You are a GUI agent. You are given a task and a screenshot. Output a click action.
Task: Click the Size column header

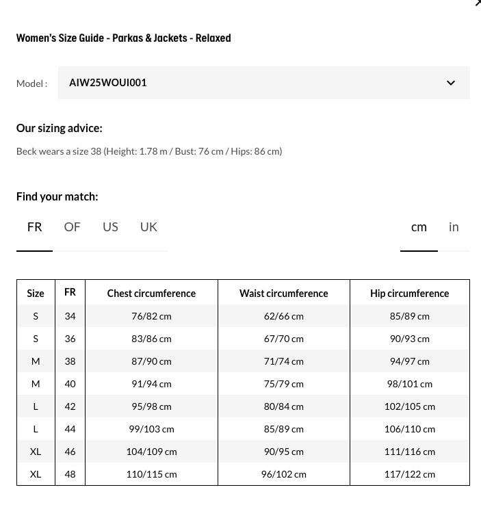36,294
